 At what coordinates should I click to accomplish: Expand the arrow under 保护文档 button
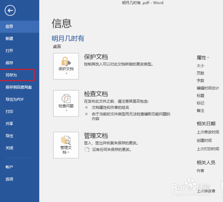pos(66,73)
